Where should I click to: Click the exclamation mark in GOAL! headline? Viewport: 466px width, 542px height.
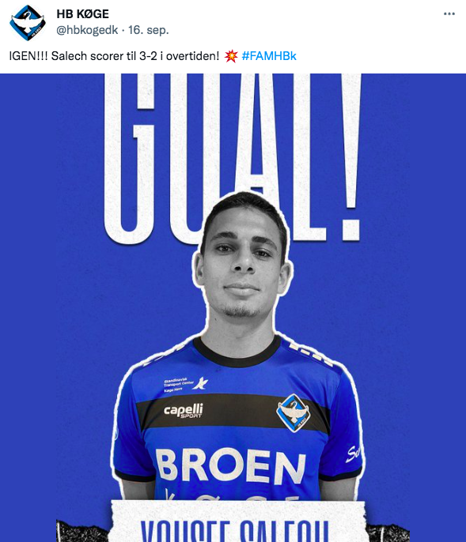pos(351,157)
